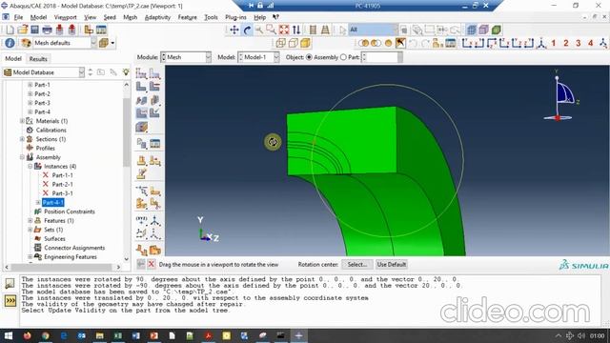Apply custom view 3
Image resolution: width=610 pixels, height=343 pixels.
579,43
